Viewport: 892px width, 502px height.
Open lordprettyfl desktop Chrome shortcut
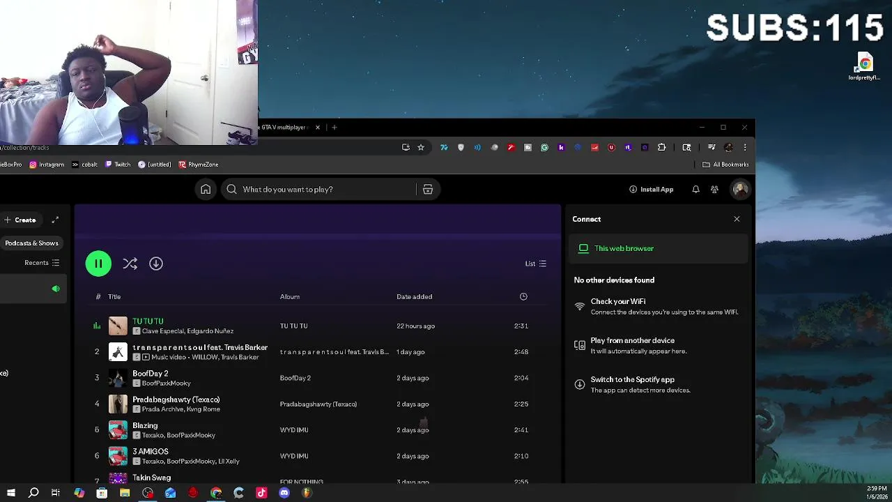point(864,67)
